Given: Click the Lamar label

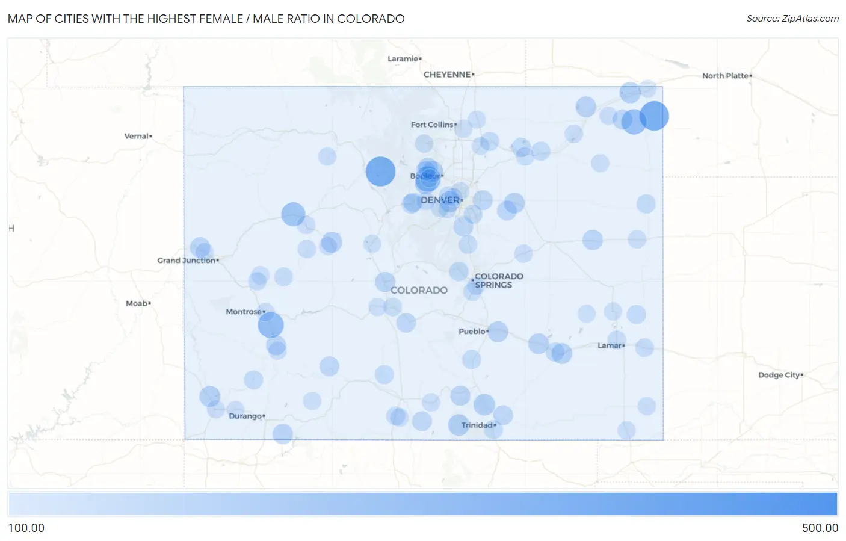Looking at the screenshot, I should [610, 345].
